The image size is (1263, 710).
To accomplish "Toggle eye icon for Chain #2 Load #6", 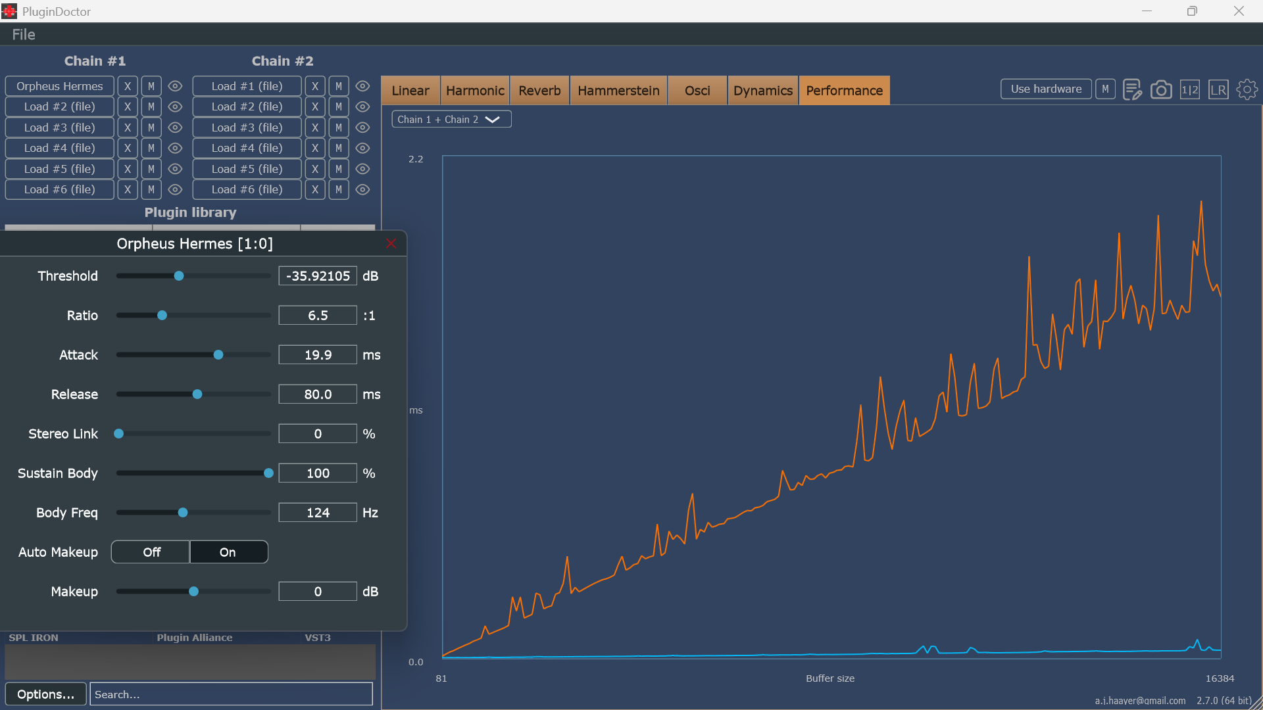I will point(362,189).
